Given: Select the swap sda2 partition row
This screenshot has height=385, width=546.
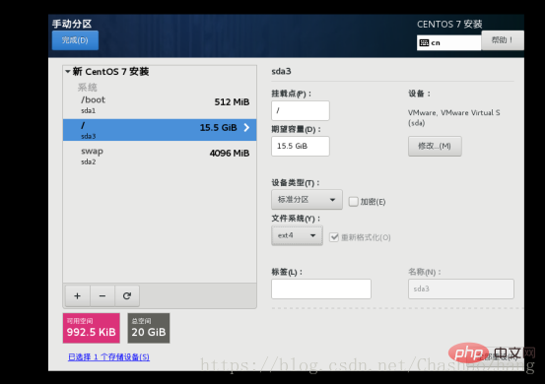Looking at the screenshot, I should (x=160, y=156).
